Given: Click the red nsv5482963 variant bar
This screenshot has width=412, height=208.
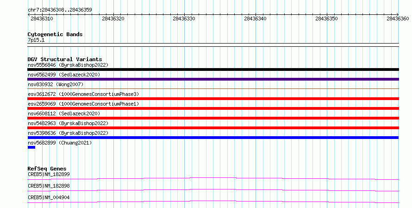Looking at the screenshot, I should pos(213,128).
